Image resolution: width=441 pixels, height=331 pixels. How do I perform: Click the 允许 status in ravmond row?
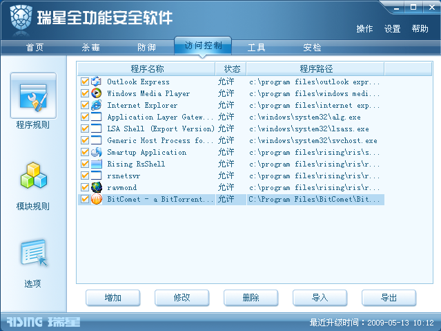[x=226, y=187]
